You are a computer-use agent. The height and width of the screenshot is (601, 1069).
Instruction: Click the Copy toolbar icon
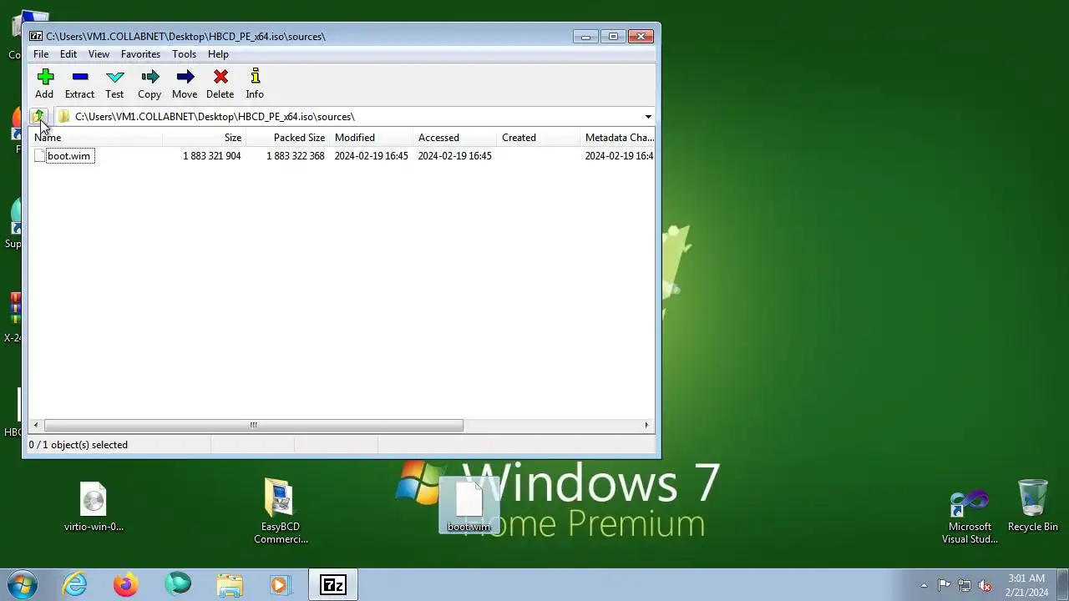point(149,83)
